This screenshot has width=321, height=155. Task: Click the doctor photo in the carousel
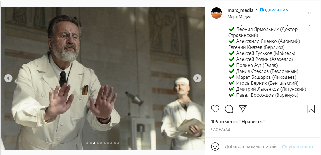pos(103,78)
